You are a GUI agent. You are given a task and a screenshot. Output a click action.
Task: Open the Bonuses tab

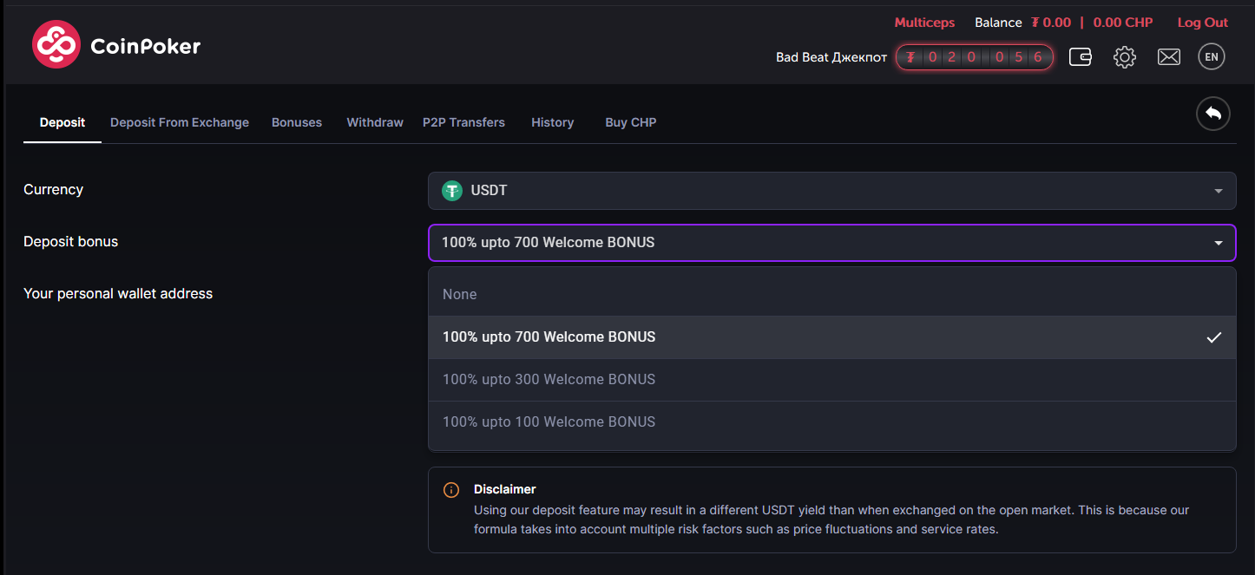tap(297, 122)
